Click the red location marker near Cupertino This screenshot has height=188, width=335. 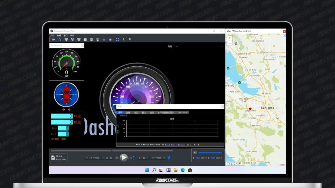tap(250, 109)
